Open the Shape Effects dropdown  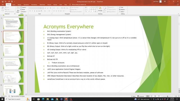112,12
